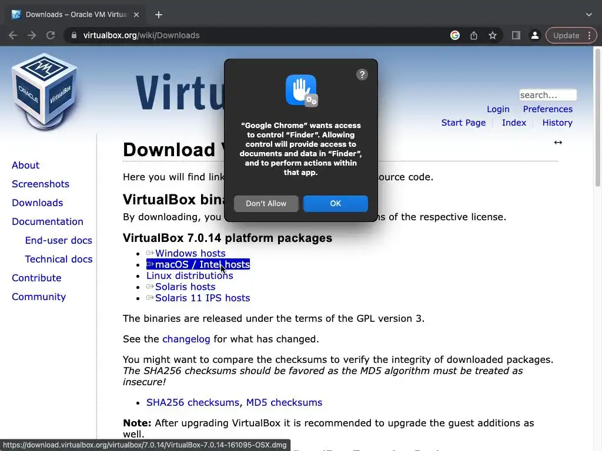Viewport: 602px width, 451px height.
Task: Open Community in the sidebar
Action: (39, 297)
